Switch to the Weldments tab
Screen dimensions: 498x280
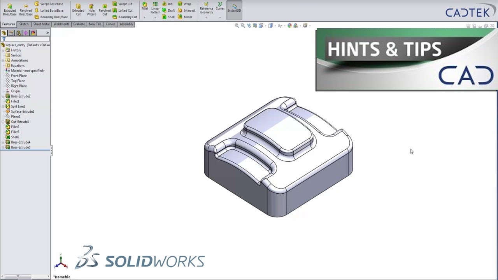[61, 24]
